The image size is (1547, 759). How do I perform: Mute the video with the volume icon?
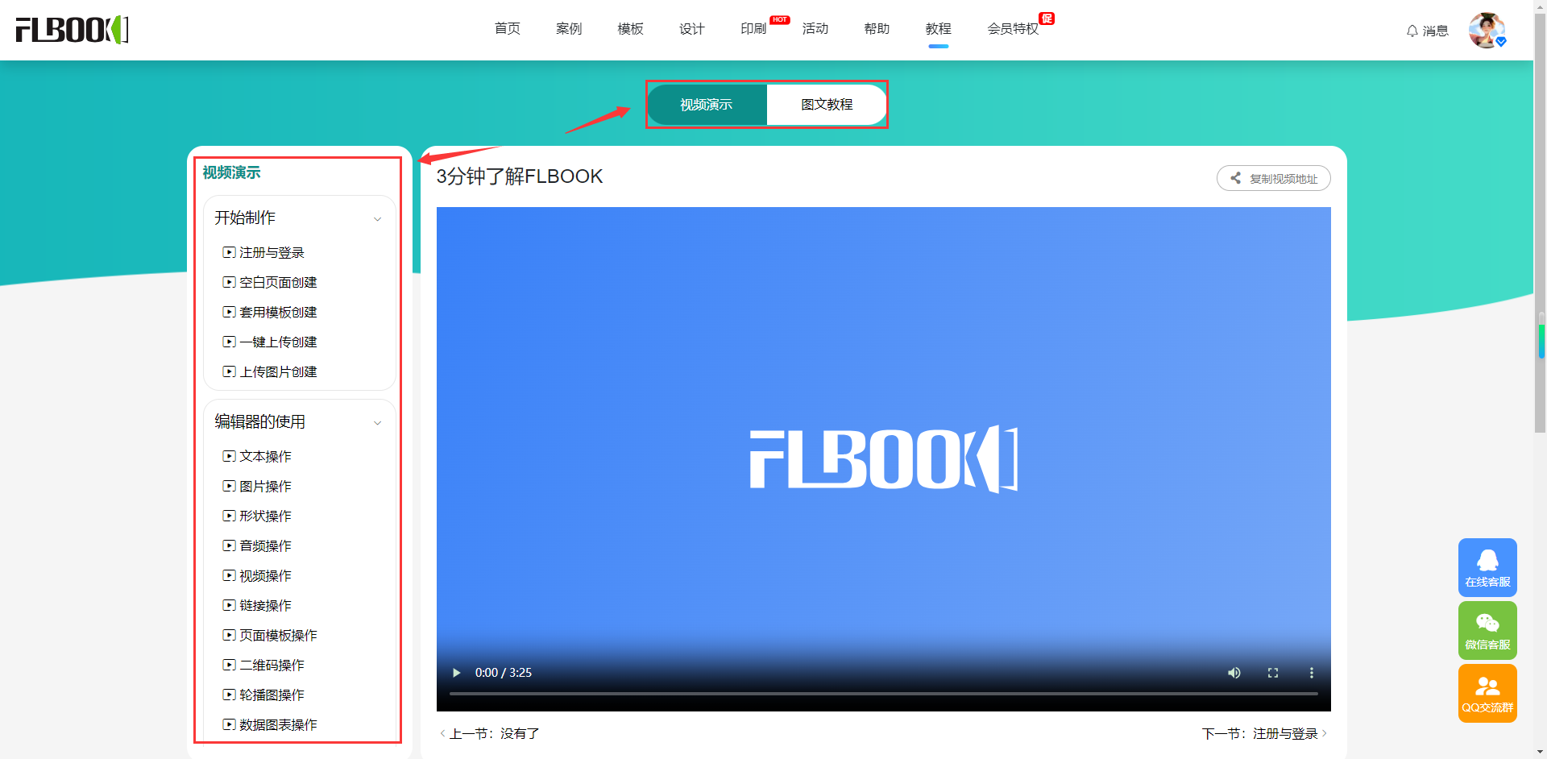click(1234, 673)
